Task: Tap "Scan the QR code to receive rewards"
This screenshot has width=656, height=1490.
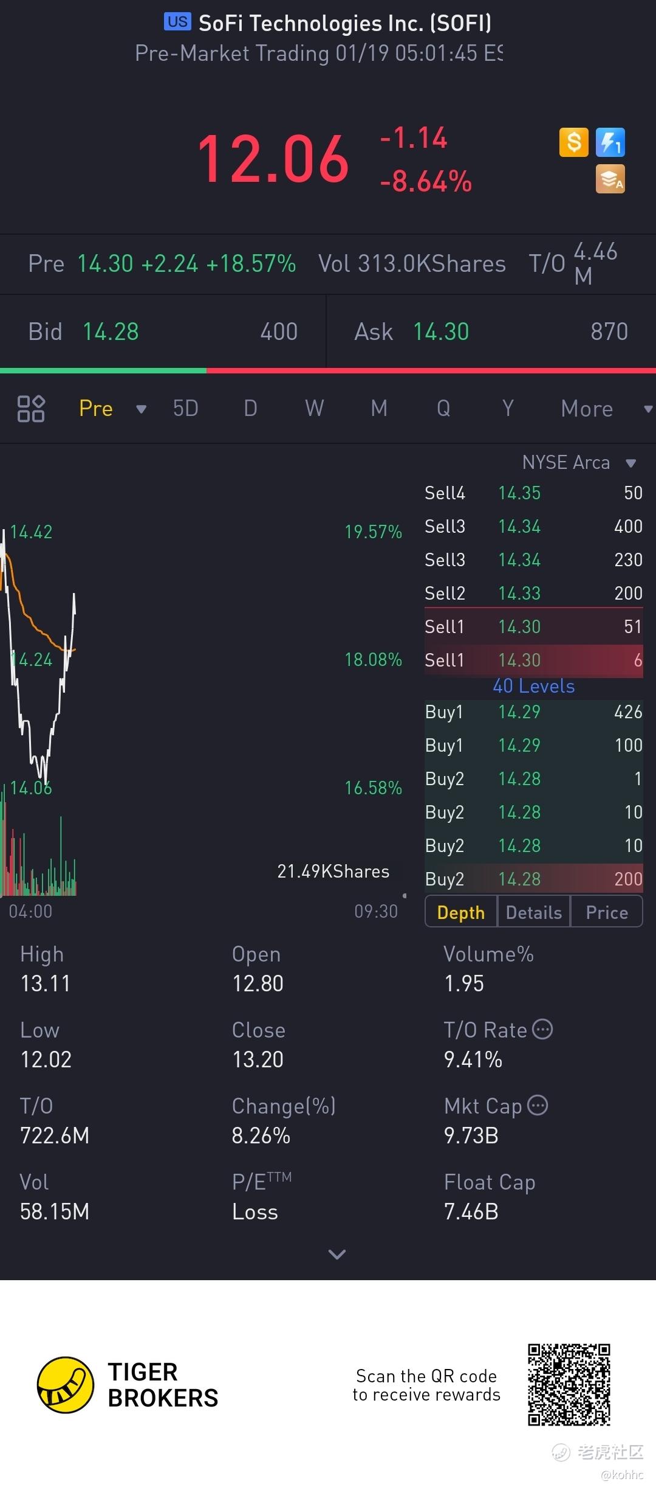Action: coord(426,1385)
